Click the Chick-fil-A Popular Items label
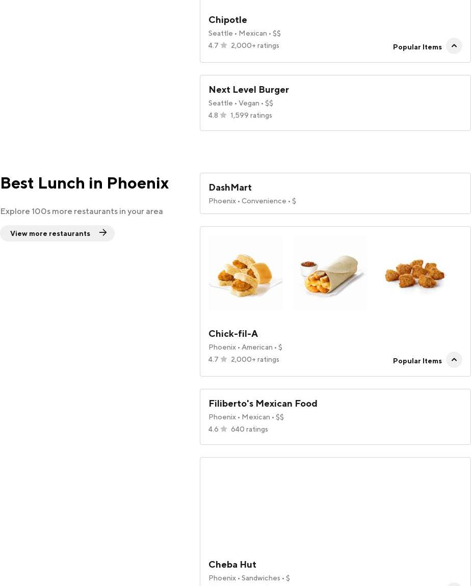Viewport: 471px width, 586px height. coord(417,361)
